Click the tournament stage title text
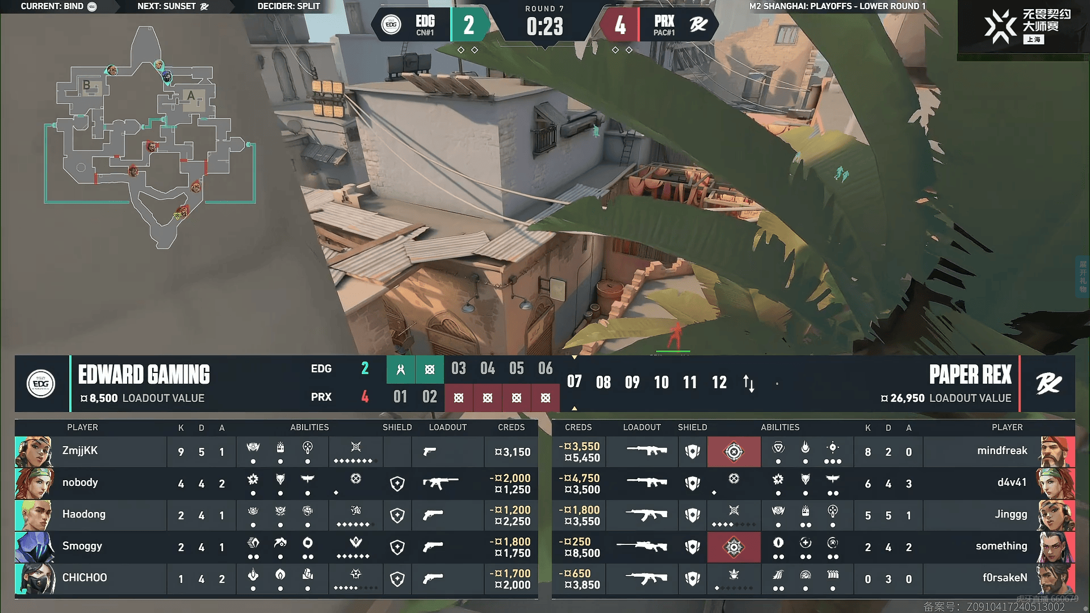Viewport: 1090px width, 613px height. (837, 6)
